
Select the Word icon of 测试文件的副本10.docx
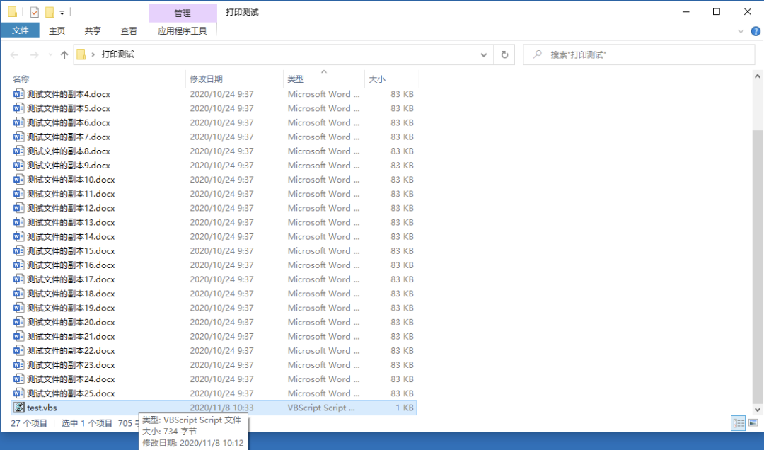point(18,180)
